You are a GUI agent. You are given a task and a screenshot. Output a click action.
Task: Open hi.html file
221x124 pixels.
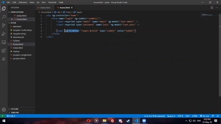pyautogui.click(x=16, y=41)
